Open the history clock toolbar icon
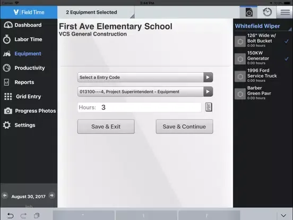 267,12
